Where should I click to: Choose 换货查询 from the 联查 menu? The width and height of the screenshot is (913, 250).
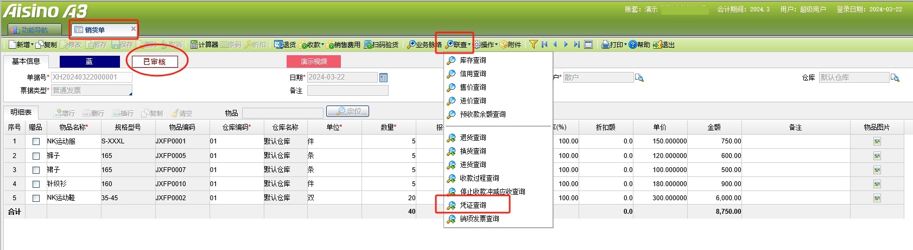(x=473, y=151)
